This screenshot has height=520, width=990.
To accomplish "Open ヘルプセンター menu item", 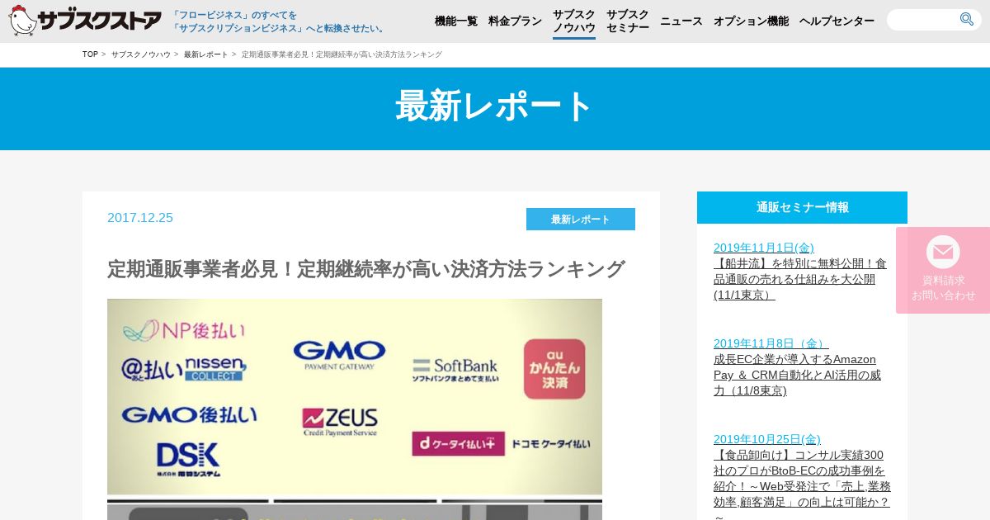I will [x=837, y=21].
